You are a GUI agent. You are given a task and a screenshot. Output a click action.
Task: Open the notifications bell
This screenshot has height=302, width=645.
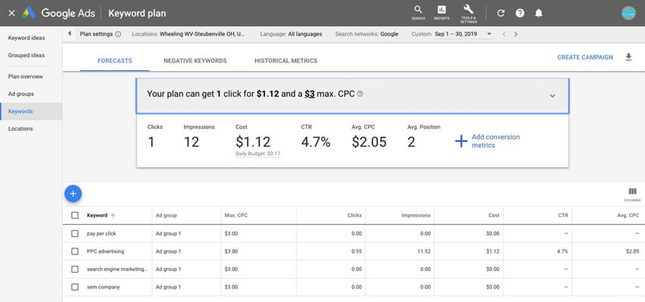[539, 13]
